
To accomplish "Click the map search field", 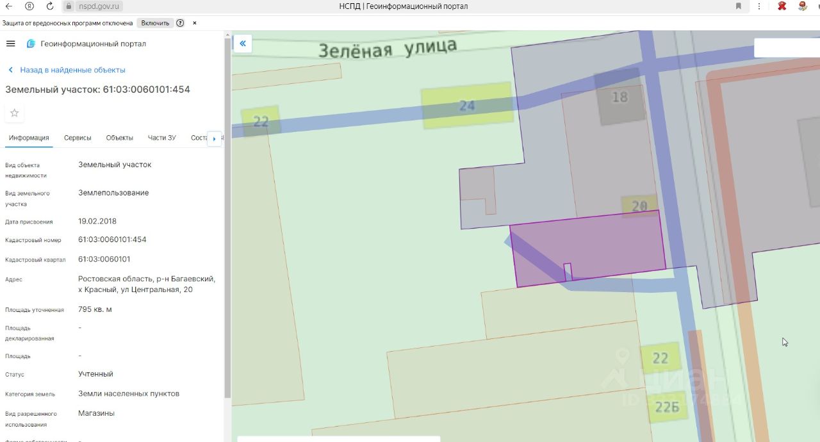I will [787, 48].
